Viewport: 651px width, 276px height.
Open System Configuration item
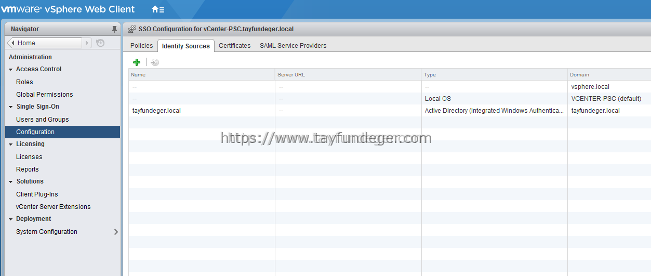[x=47, y=232]
